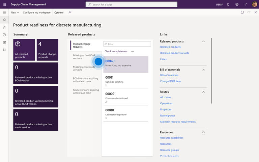This screenshot has width=259, height=162.
Task: Select BOM versions expiring within lead time tab
Action: tap(85, 80)
